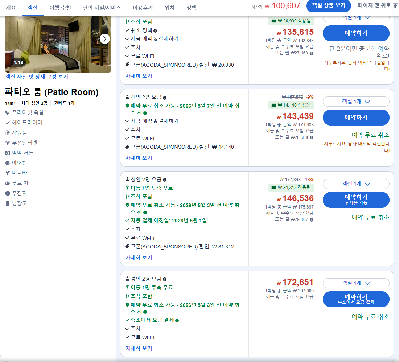Click info icon by 월 ₩27,163
The width and height of the screenshot is (399, 362).
click(312, 53)
